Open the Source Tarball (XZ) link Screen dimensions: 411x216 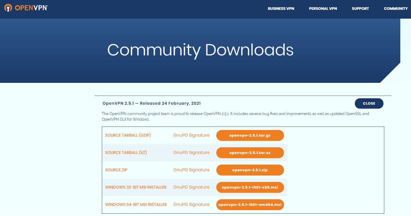[x=126, y=153]
